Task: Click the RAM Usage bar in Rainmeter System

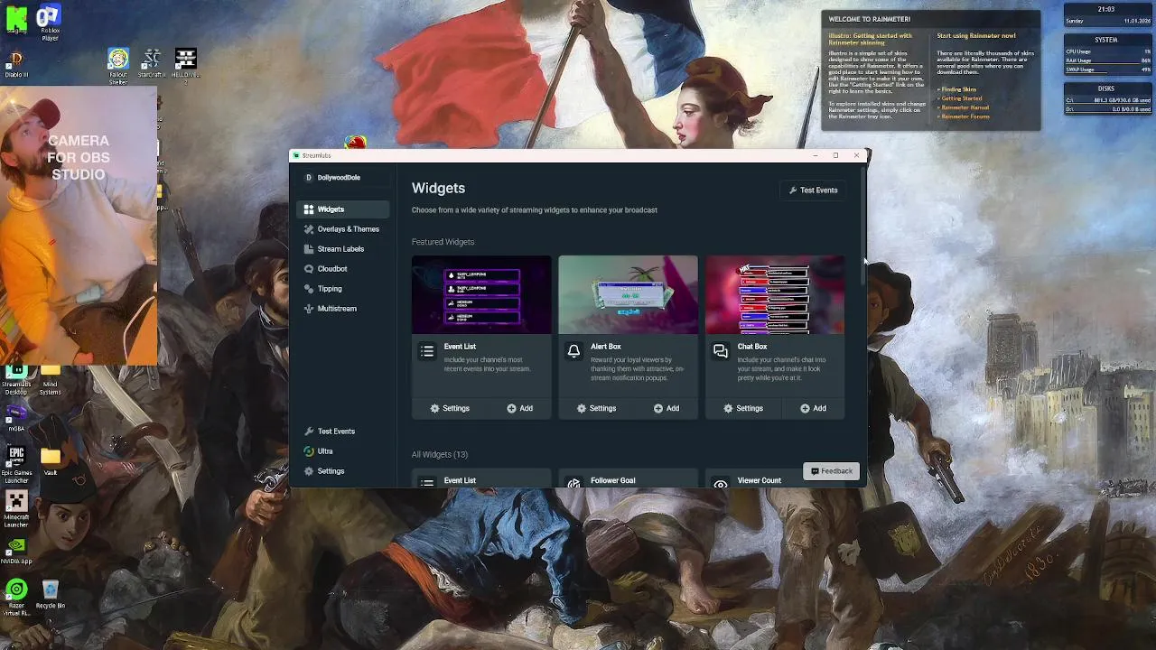Action: click(1108, 61)
